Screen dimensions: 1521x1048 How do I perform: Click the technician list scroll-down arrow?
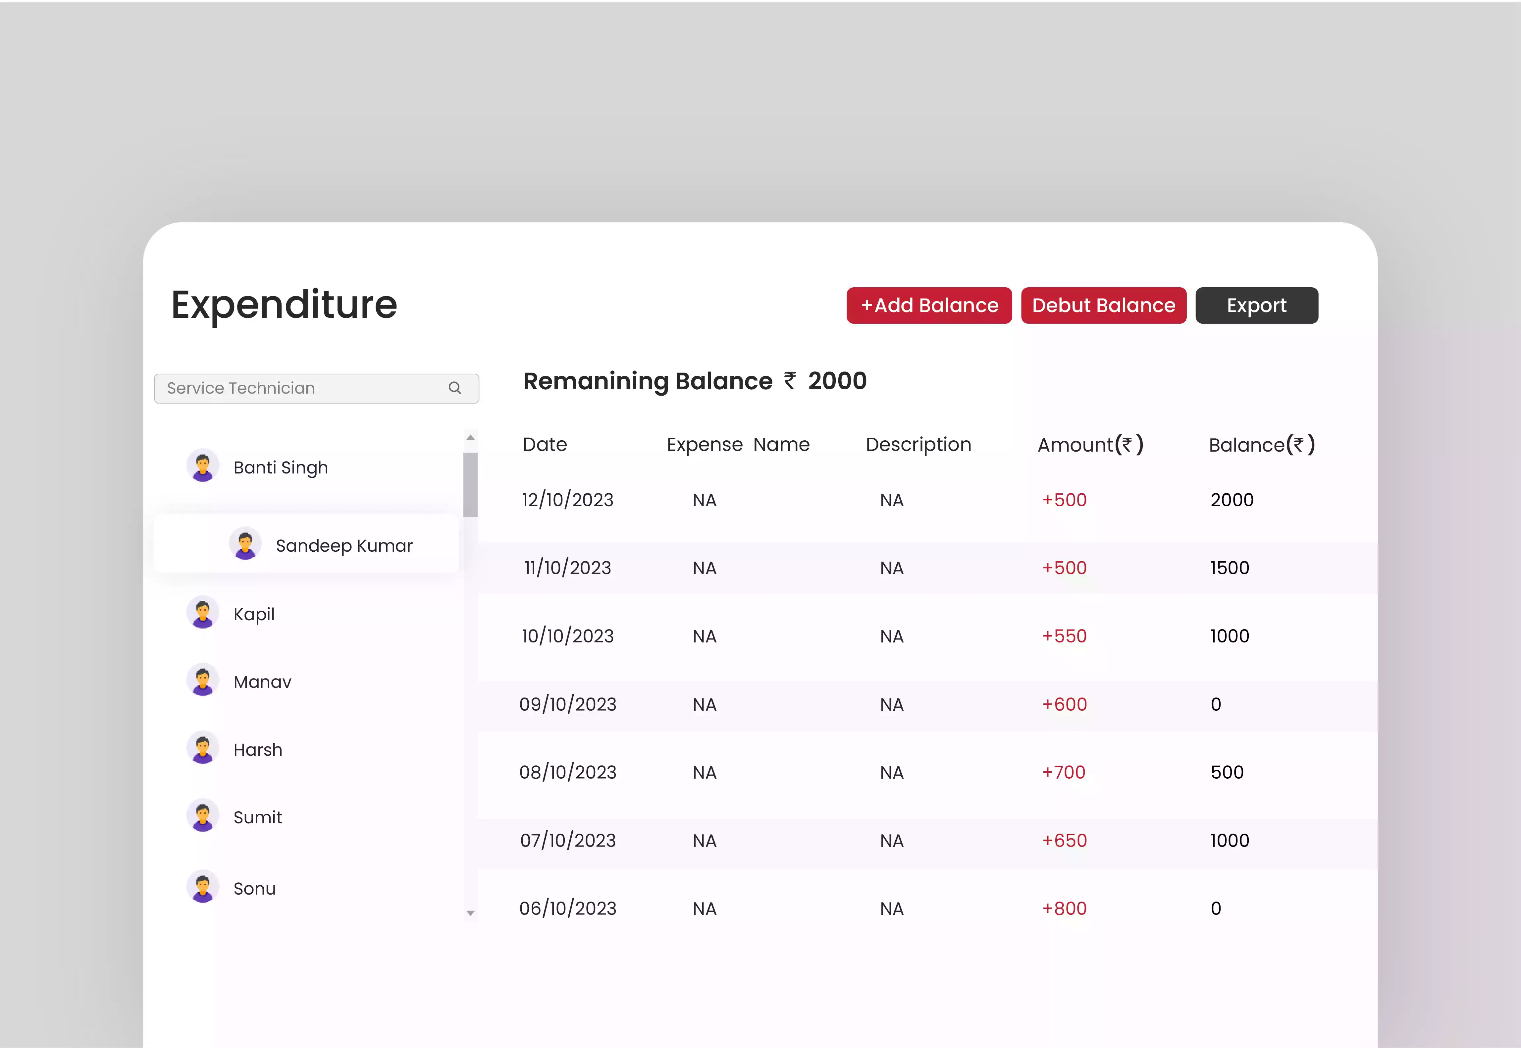tap(470, 913)
